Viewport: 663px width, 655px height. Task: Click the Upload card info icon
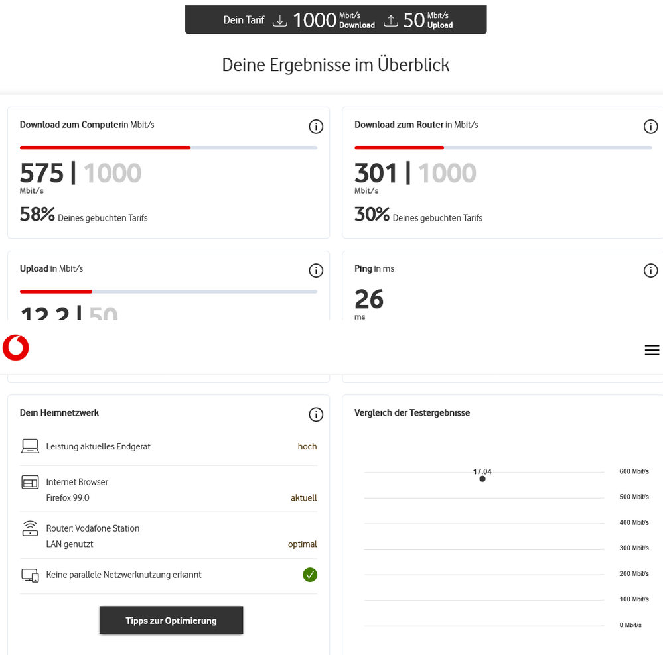[316, 270]
